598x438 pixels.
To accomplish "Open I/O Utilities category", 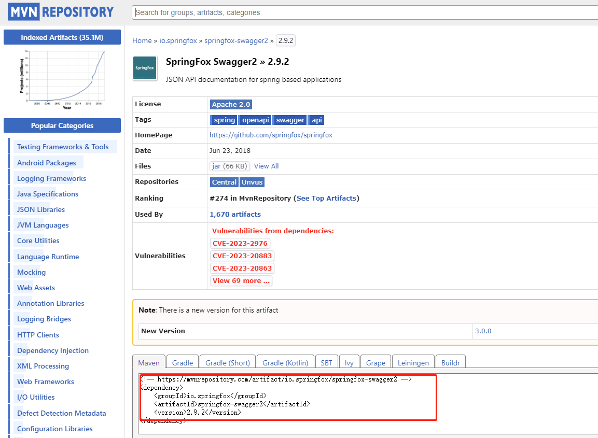I will click(x=36, y=397).
